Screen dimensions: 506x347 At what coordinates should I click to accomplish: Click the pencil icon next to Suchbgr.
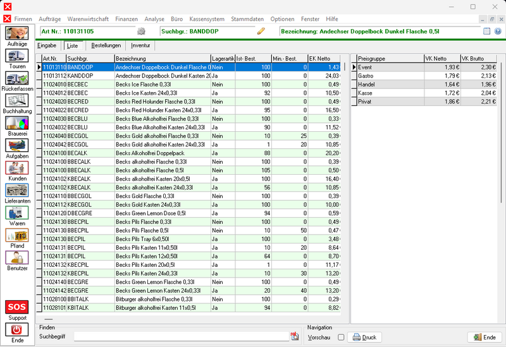(261, 31)
